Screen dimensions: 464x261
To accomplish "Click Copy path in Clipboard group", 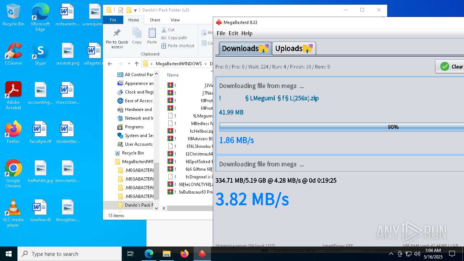I will coord(174,38).
